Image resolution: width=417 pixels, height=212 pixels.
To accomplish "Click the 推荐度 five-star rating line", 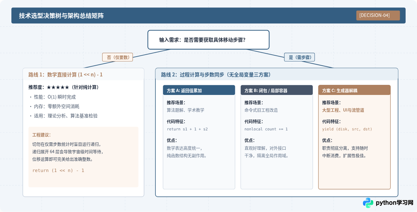I will 64,87.
